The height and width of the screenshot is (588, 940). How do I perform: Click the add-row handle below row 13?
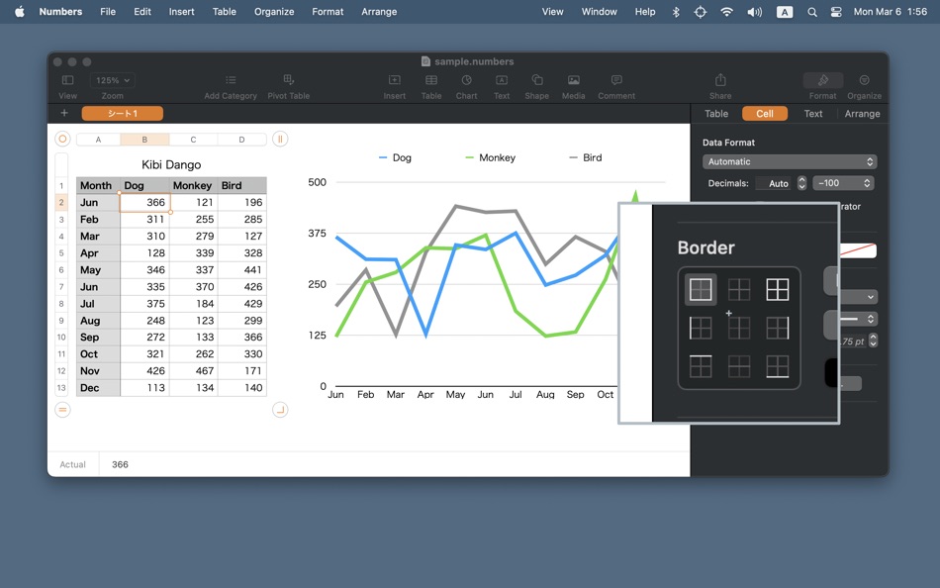pyautogui.click(x=62, y=410)
